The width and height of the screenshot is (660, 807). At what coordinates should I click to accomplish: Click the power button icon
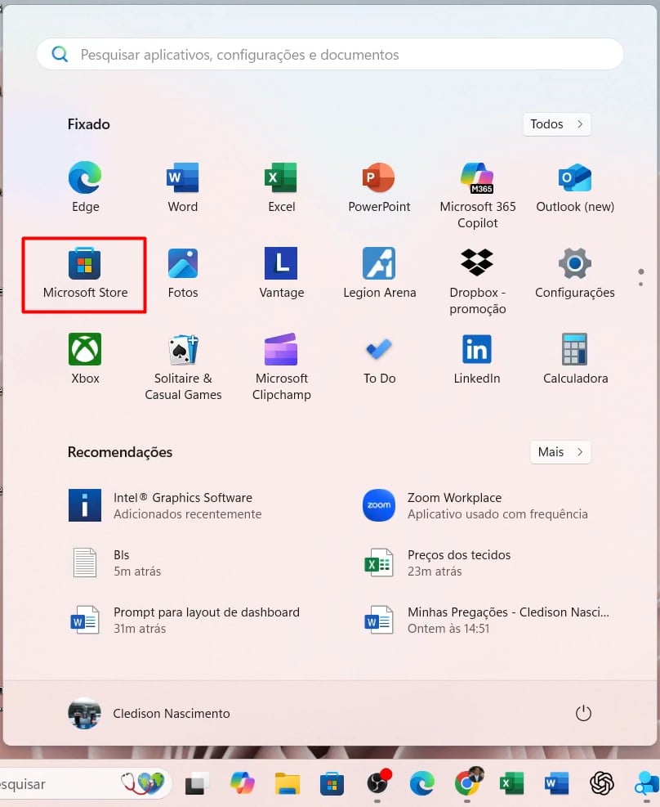[x=583, y=713]
